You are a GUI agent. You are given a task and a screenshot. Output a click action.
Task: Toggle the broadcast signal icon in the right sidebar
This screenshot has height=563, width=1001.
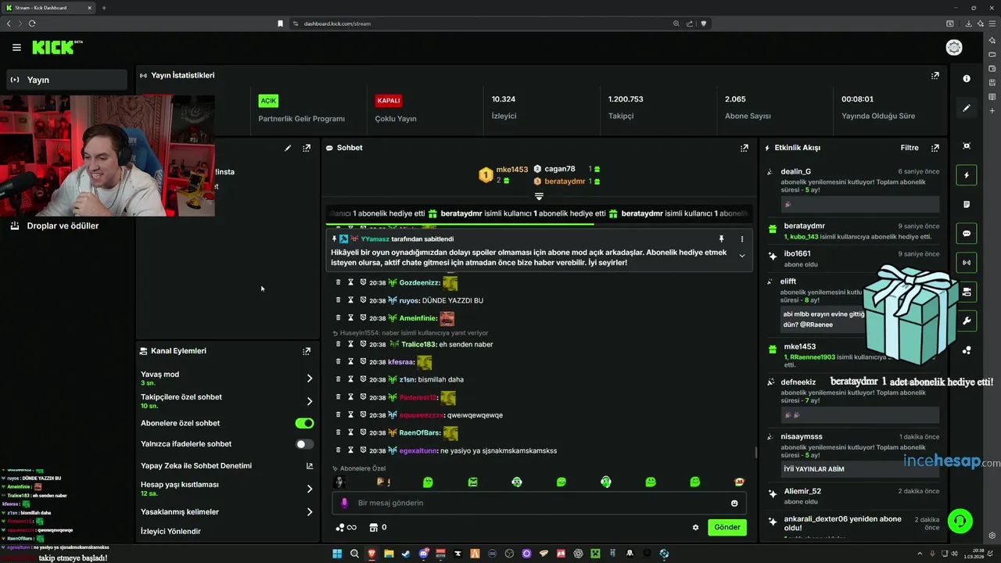point(967,263)
